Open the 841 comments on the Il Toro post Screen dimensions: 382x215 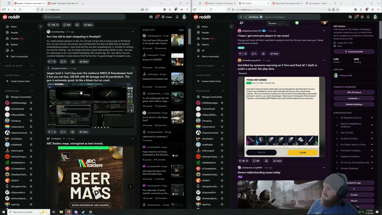pyautogui.click(x=256, y=161)
